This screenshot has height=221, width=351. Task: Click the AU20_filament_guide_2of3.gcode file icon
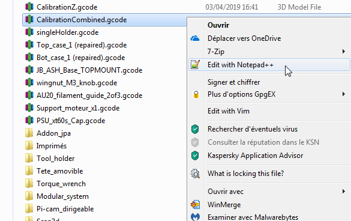(29, 95)
